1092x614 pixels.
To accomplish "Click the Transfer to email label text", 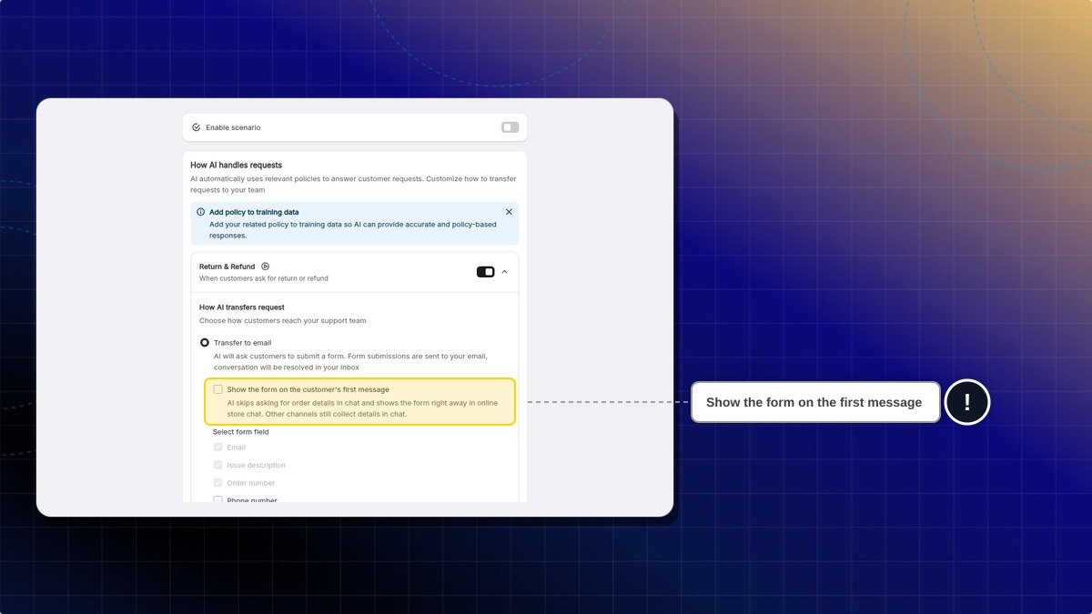I will 242,343.
